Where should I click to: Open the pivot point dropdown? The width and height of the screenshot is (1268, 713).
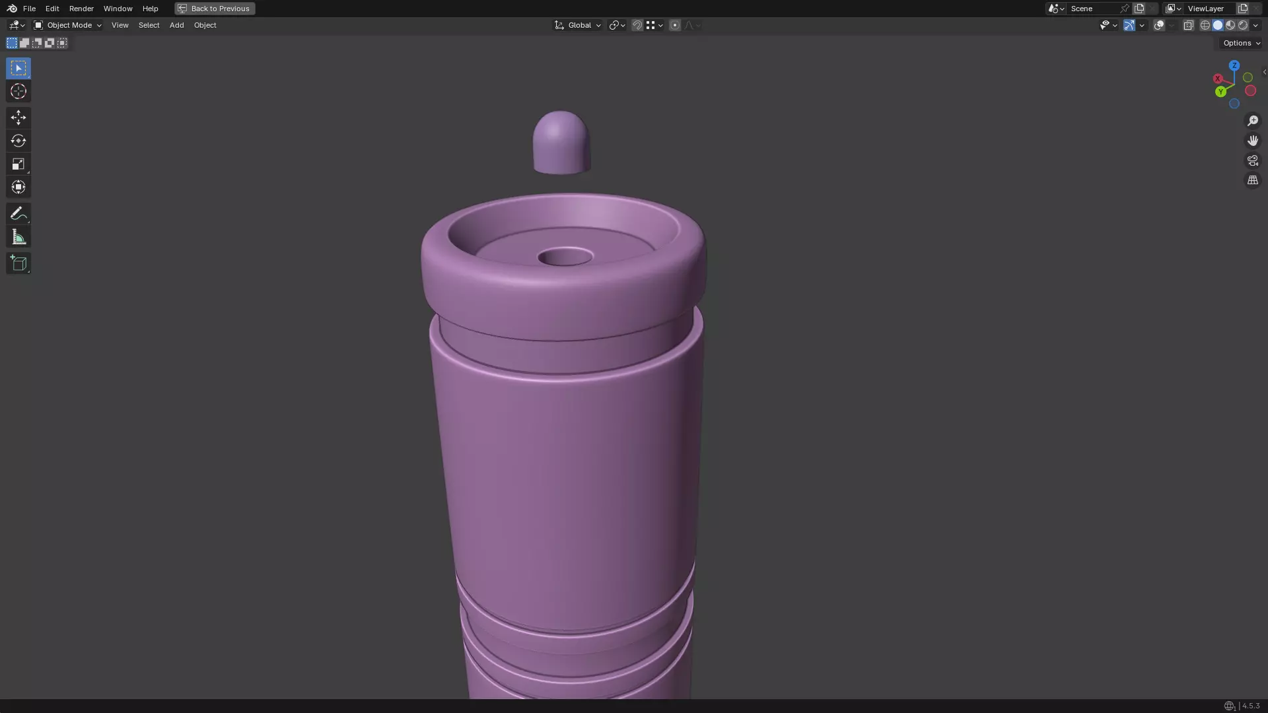coord(617,25)
